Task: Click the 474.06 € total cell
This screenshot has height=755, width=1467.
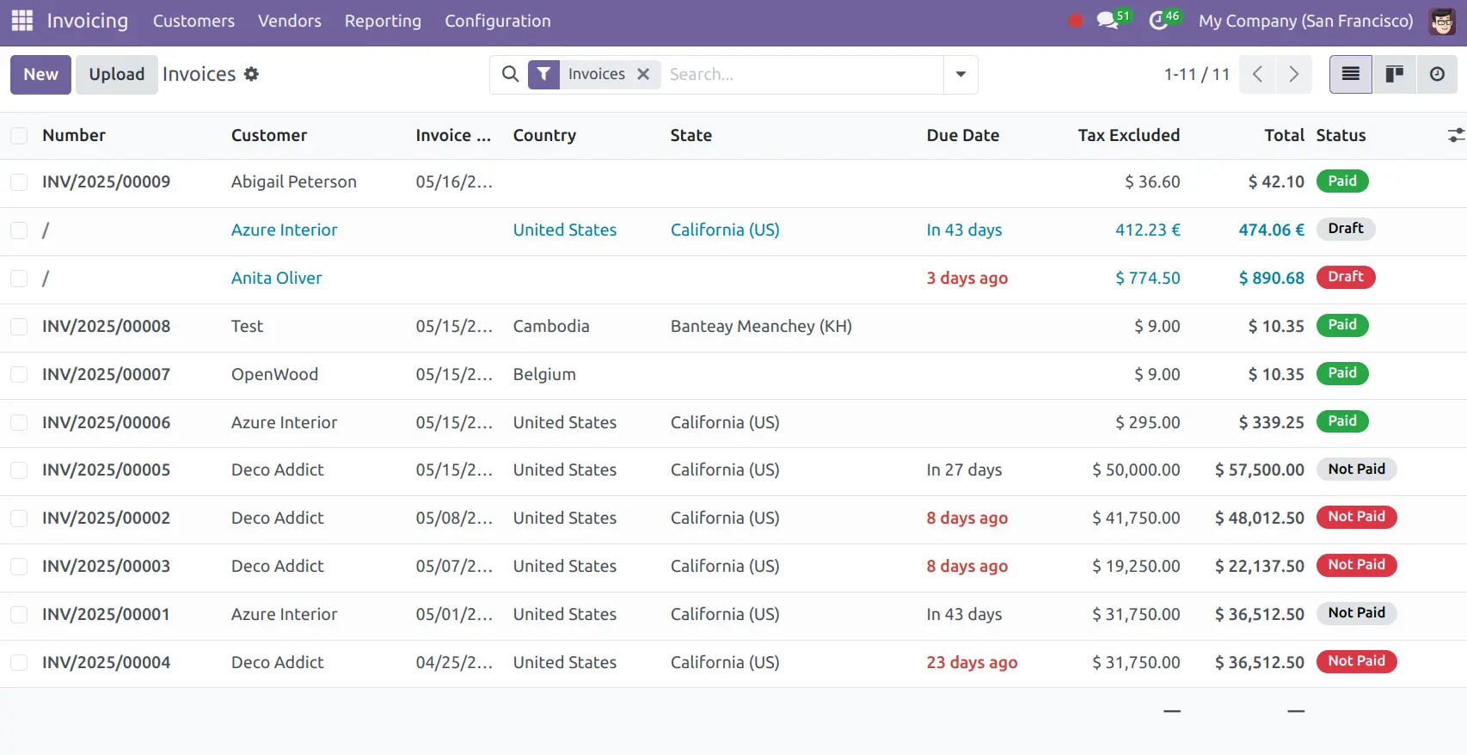Action: [1271, 230]
